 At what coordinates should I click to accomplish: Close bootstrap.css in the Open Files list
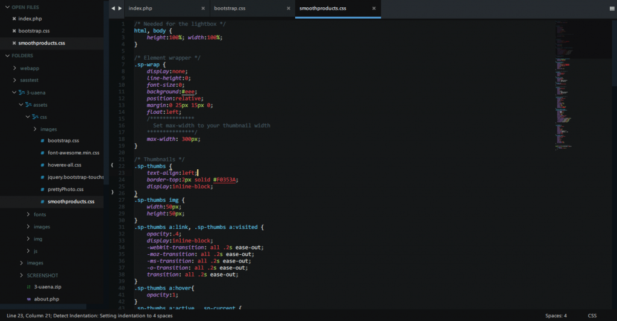click(x=14, y=31)
